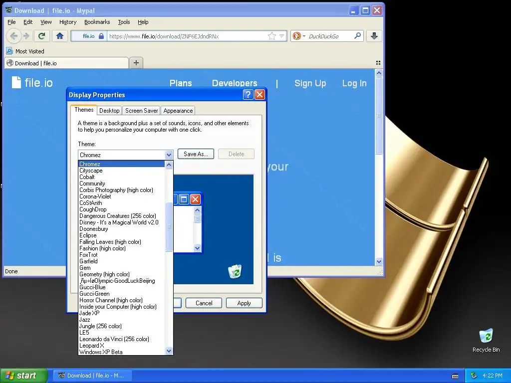The image size is (511, 383).
Task: Open the View menu
Action: (46, 22)
